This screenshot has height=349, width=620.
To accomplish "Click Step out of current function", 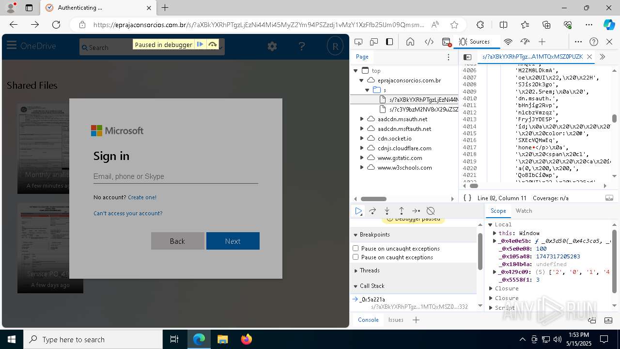I will coord(402,211).
